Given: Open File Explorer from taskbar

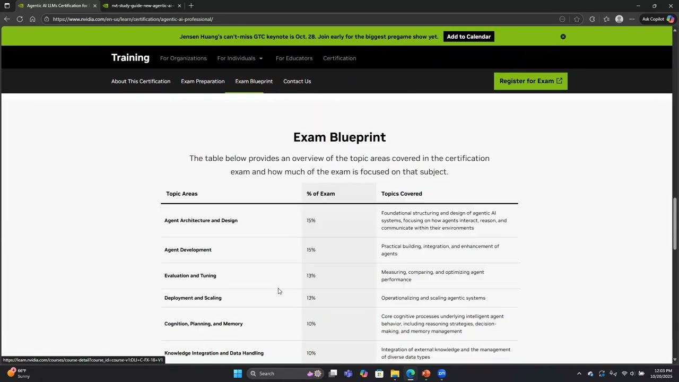Looking at the screenshot, I should [395, 374].
